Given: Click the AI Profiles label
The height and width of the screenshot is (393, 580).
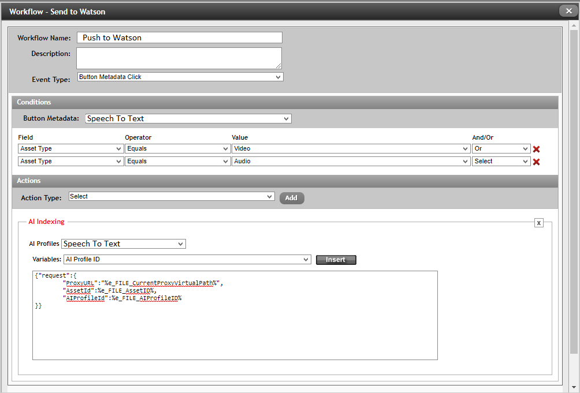Looking at the screenshot, I should coord(44,244).
